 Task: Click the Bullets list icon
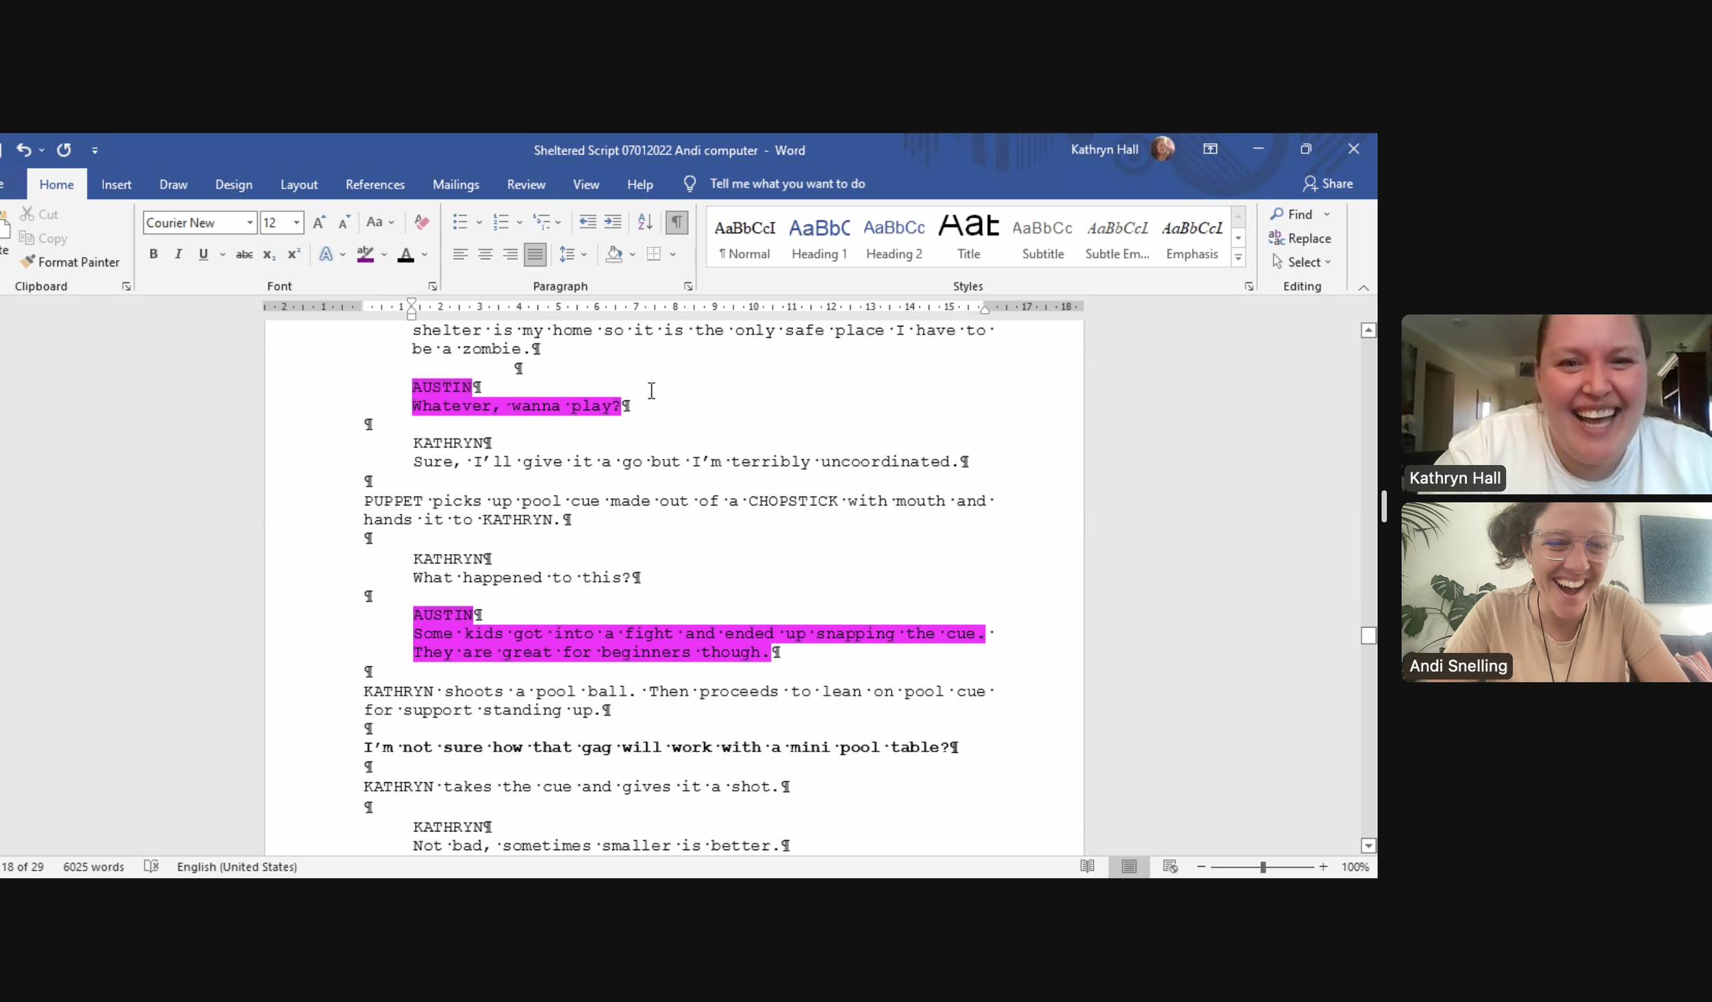[460, 221]
